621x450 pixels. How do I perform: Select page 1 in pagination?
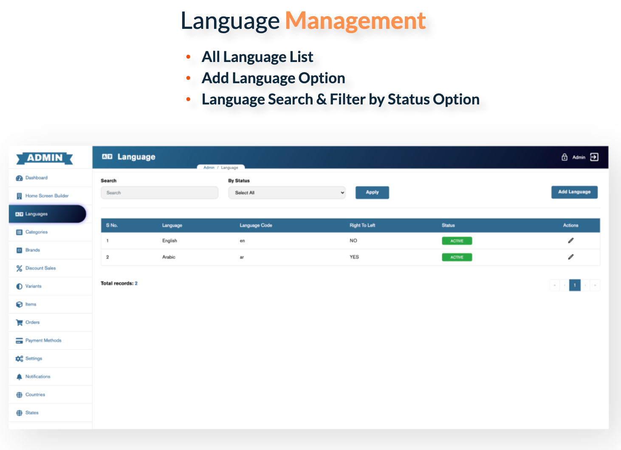(x=575, y=285)
